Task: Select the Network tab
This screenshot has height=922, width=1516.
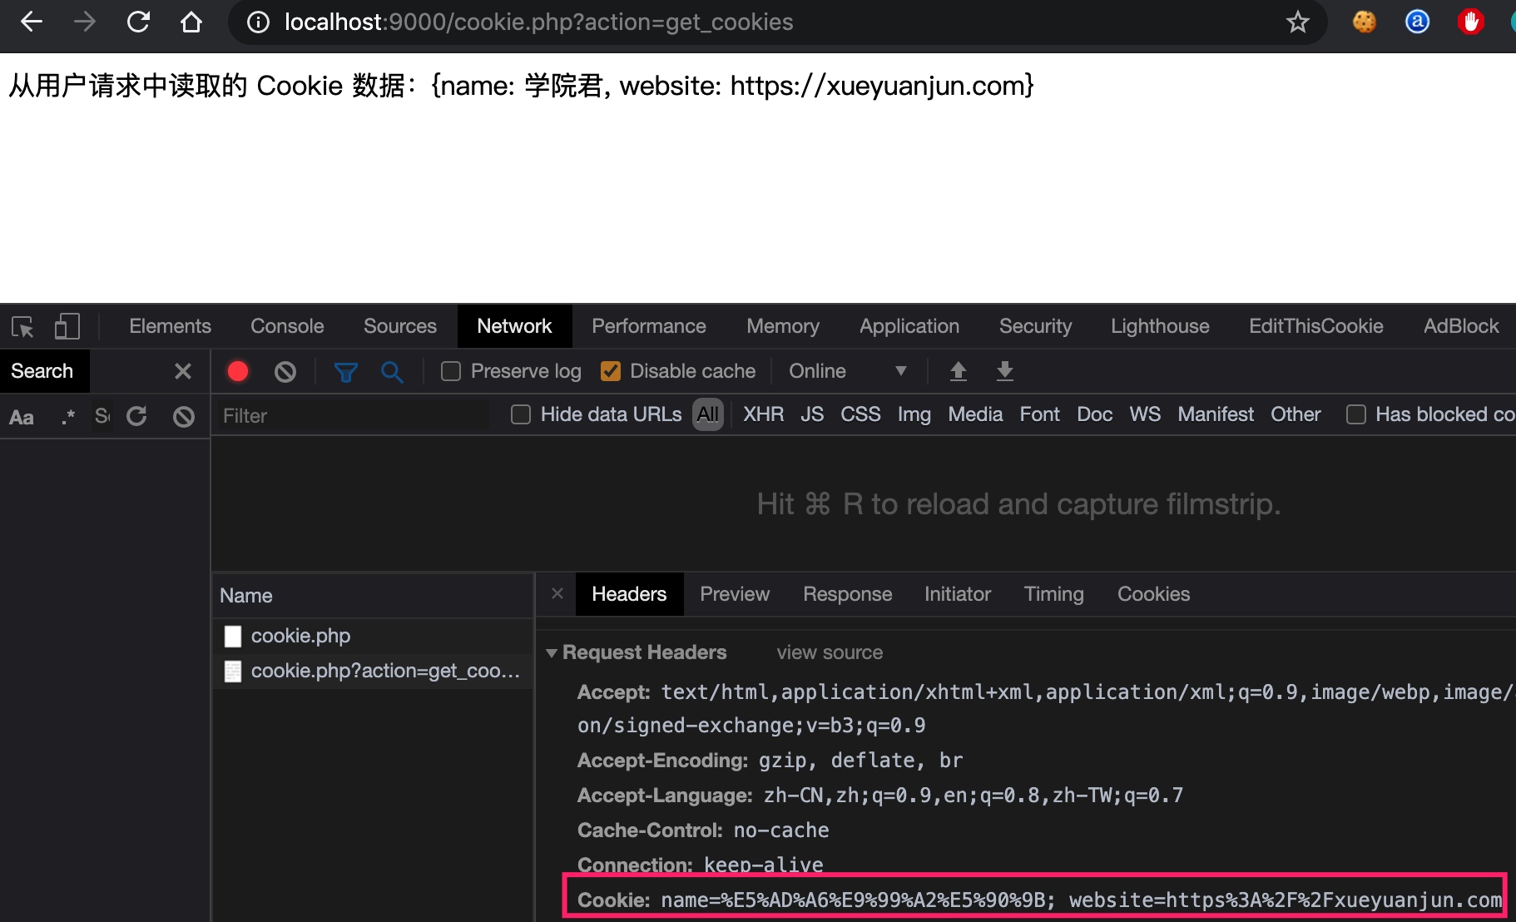Action: pos(514,326)
